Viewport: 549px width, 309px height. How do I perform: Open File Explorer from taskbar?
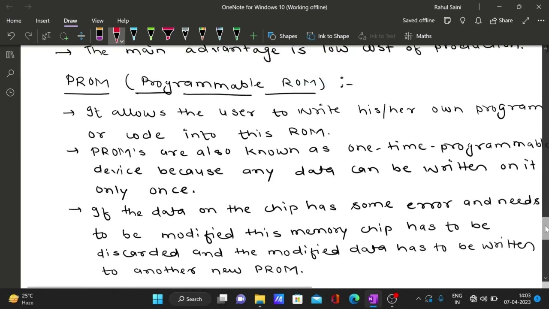point(260,299)
